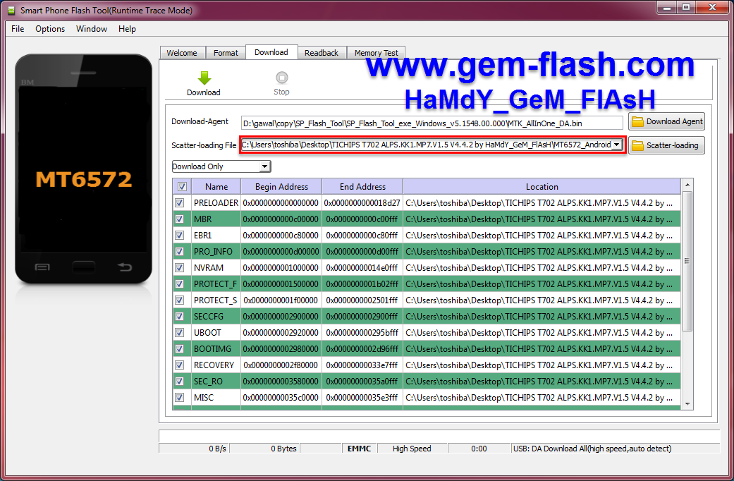Click the partition table scroll down arrow
Image resolution: width=734 pixels, height=481 pixels.
(x=687, y=403)
